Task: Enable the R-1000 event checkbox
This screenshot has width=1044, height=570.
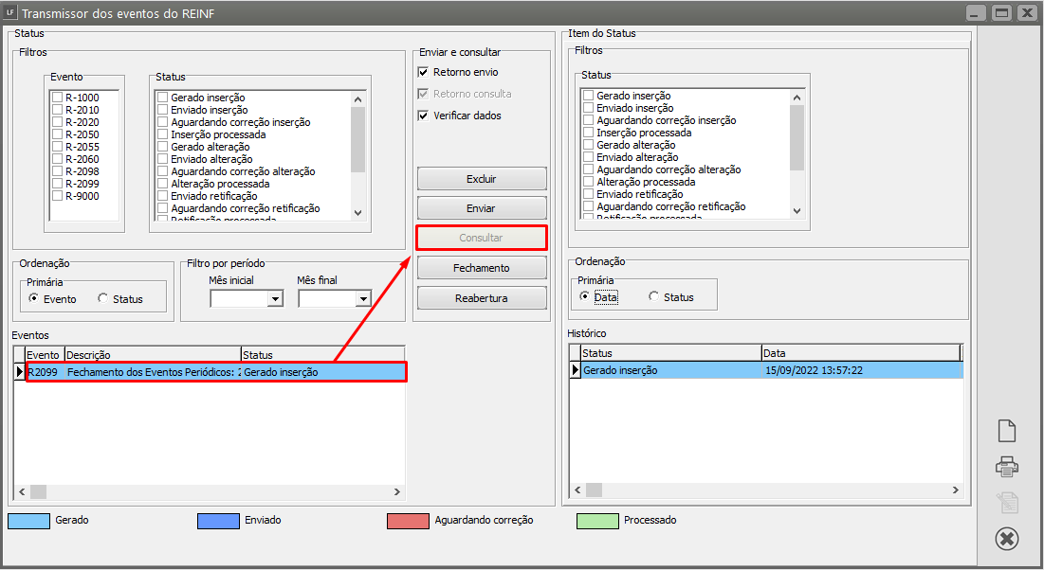Action: 58,98
